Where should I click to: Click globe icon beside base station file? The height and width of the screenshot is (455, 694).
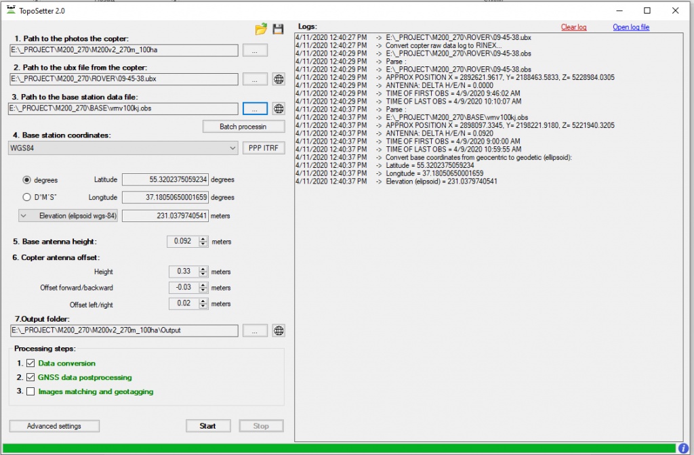(x=278, y=109)
